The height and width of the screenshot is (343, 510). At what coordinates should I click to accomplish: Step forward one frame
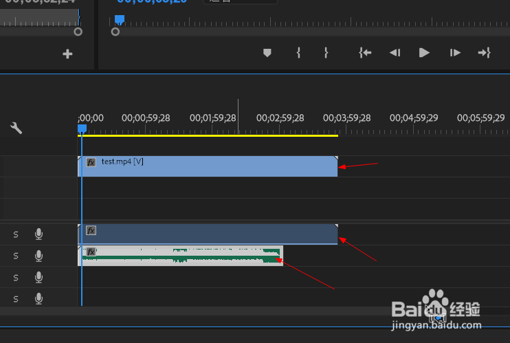pyautogui.click(x=455, y=53)
